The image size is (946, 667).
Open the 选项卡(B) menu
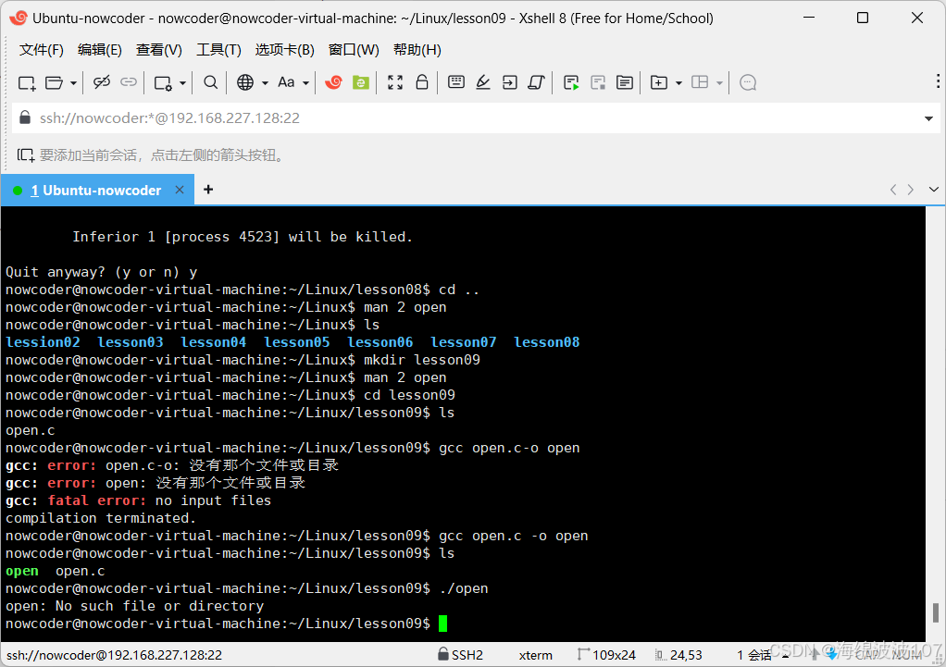point(285,49)
